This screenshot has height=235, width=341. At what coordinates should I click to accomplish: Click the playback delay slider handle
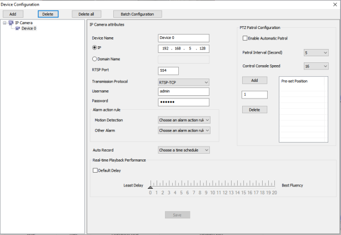pyautogui.click(x=150, y=187)
